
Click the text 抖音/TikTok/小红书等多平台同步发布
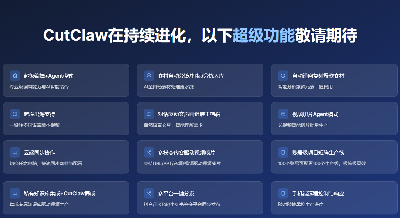point(182,204)
